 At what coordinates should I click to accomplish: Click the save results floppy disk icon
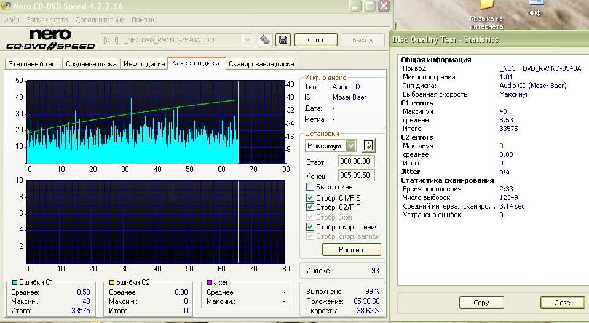(x=283, y=40)
